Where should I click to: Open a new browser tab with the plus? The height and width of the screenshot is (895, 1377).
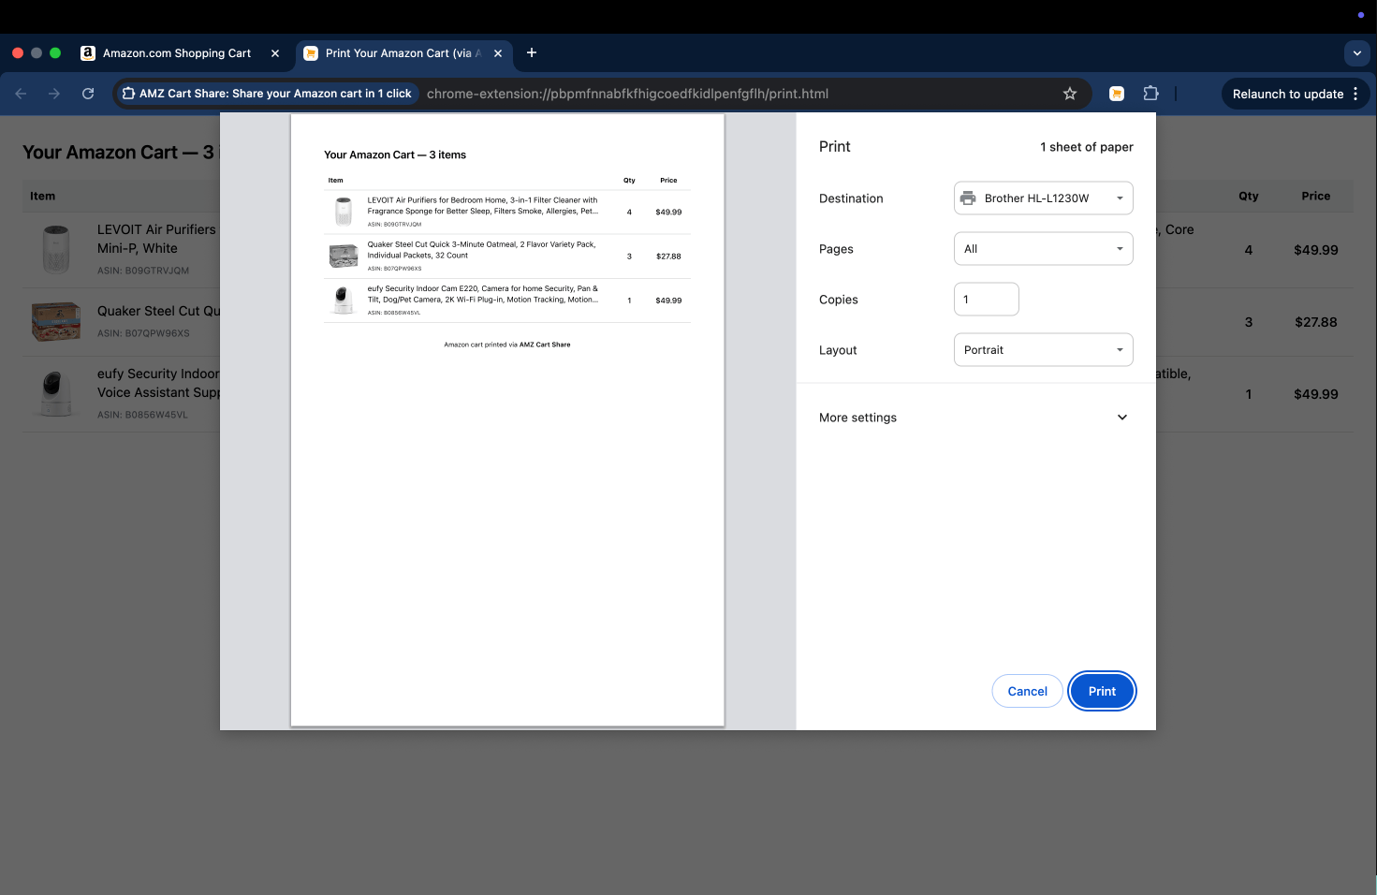click(531, 52)
